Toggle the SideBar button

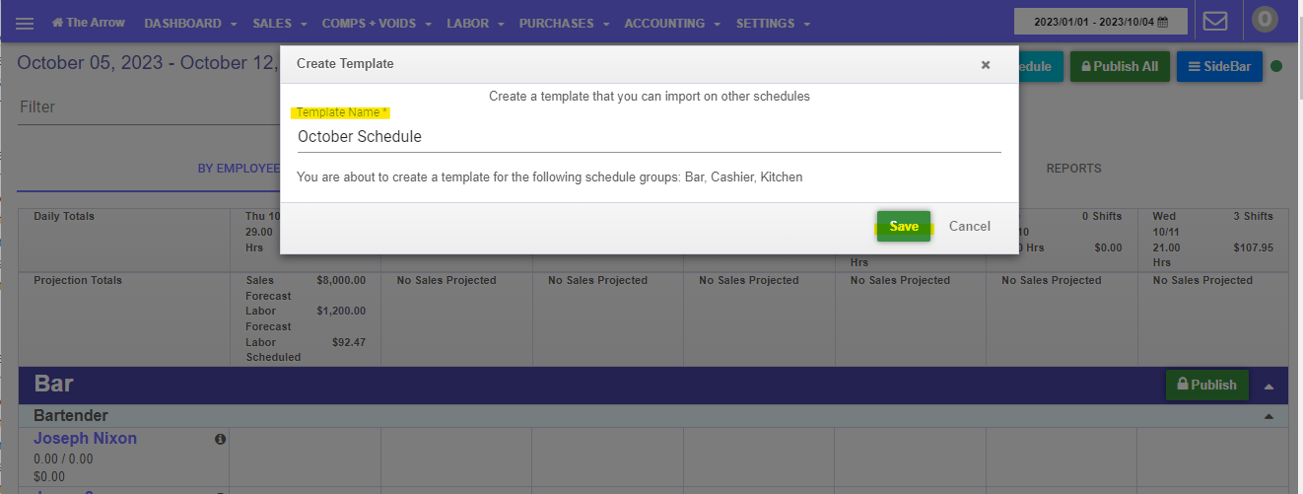1218,67
